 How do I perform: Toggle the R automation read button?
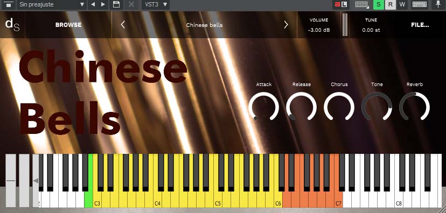[x=390, y=4]
